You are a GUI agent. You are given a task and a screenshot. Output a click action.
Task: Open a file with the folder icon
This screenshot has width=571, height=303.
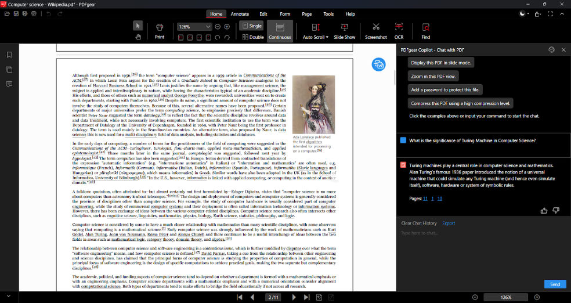pyautogui.click(x=7, y=14)
